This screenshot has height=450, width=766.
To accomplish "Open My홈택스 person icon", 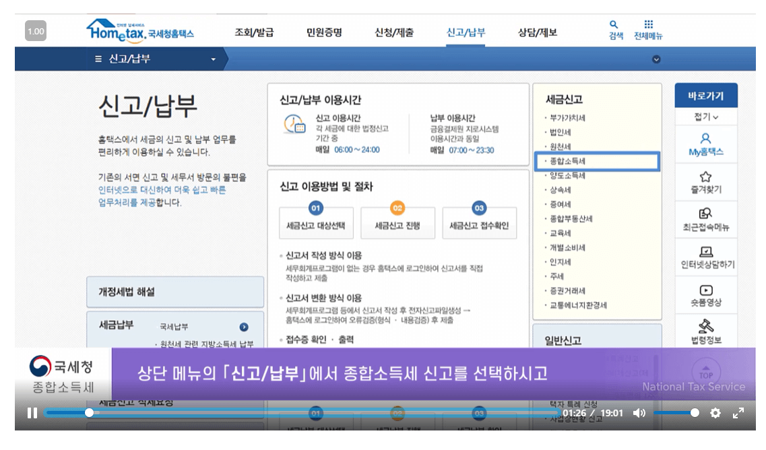I will coord(705,138).
